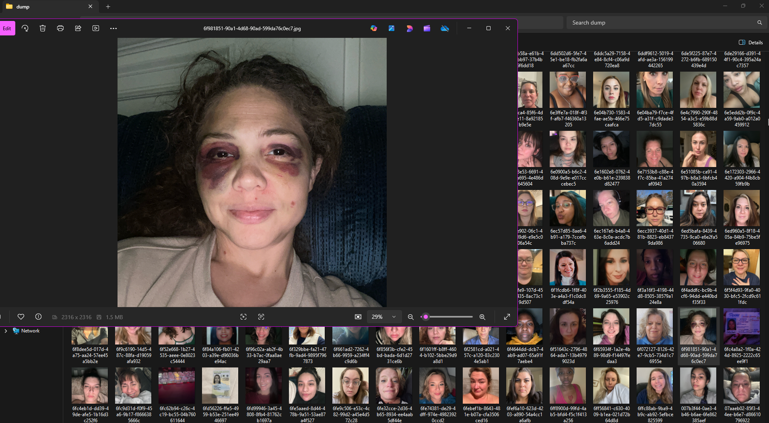This screenshot has width=769, height=423.
Task: Start slideshow with the play icon
Action: click(96, 28)
